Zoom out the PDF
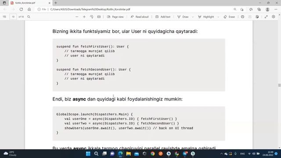 point(77,17)
